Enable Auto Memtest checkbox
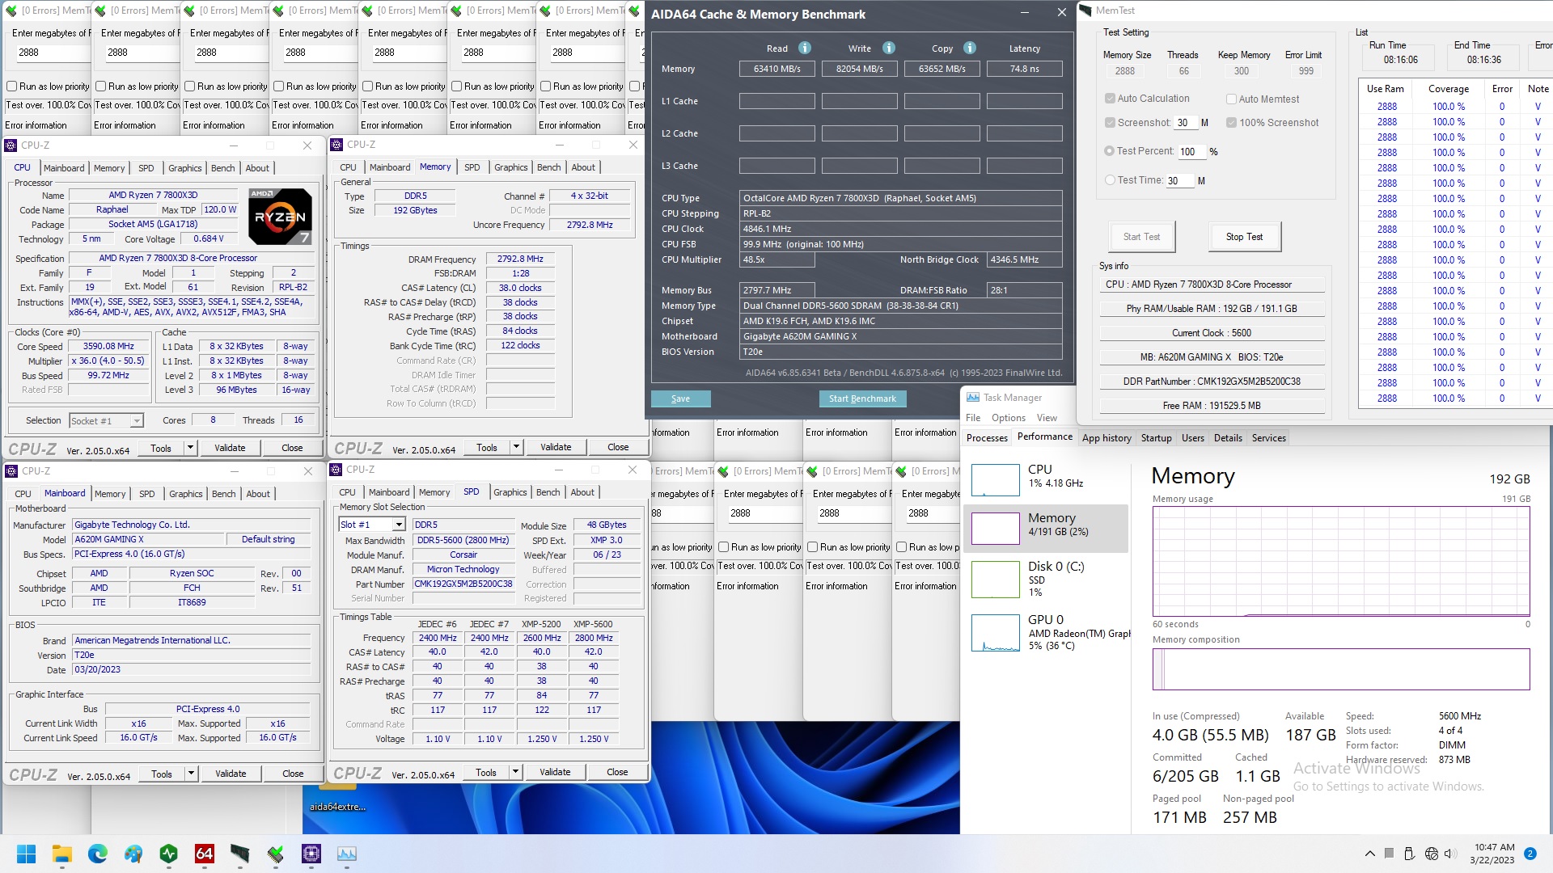 tap(1232, 99)
